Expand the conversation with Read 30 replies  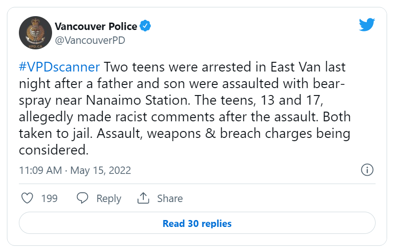click(197, 223)
